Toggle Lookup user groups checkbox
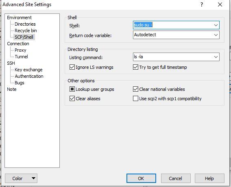 coord(72,89)
